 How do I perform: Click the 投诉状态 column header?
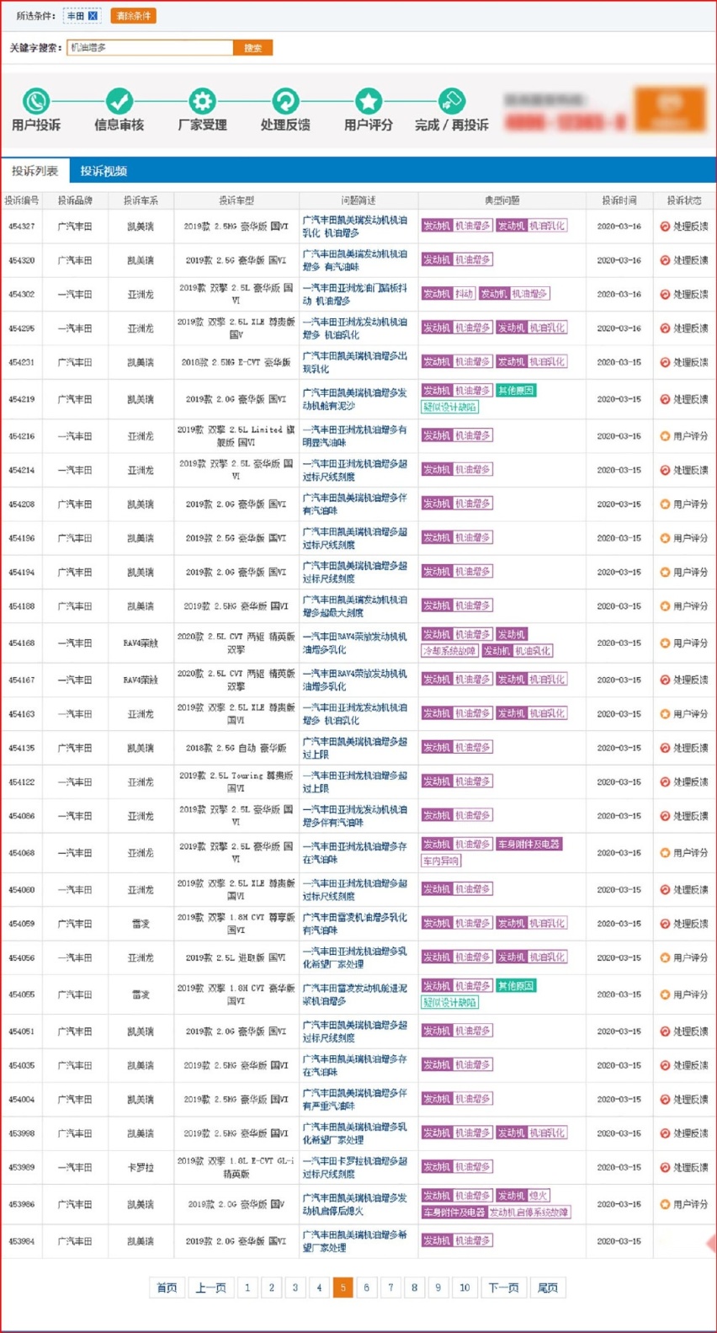click(x=684, y=200)
